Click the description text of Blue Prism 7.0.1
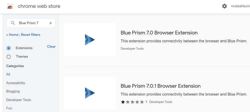The height and width of the screenshot is (112, 250). (x=184, y=94)
